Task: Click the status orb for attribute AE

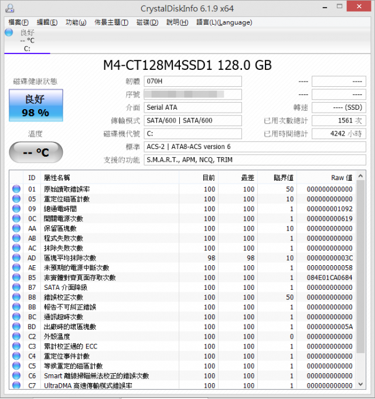Action: pos(16,268)
